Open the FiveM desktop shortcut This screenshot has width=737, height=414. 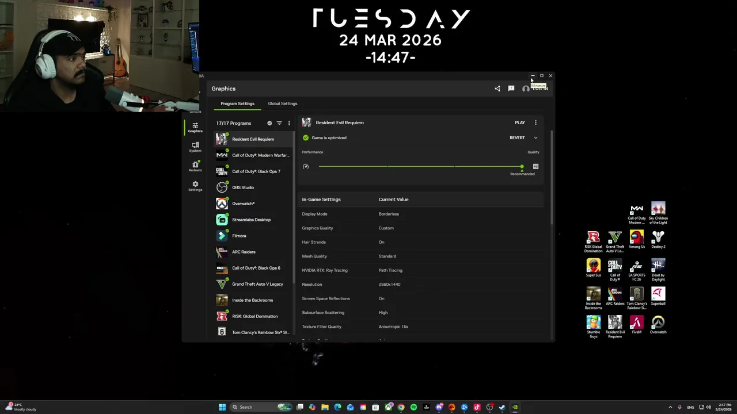pos(637,325)
